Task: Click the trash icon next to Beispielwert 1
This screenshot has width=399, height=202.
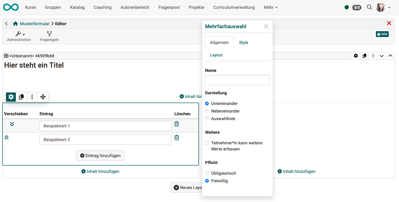Action: [177, 124]
